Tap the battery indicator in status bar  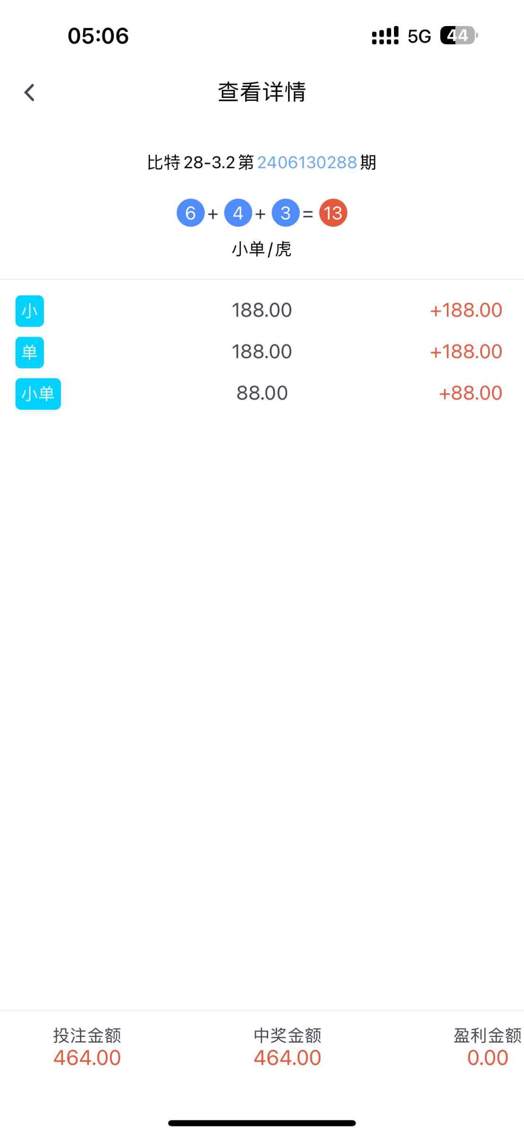458,35
